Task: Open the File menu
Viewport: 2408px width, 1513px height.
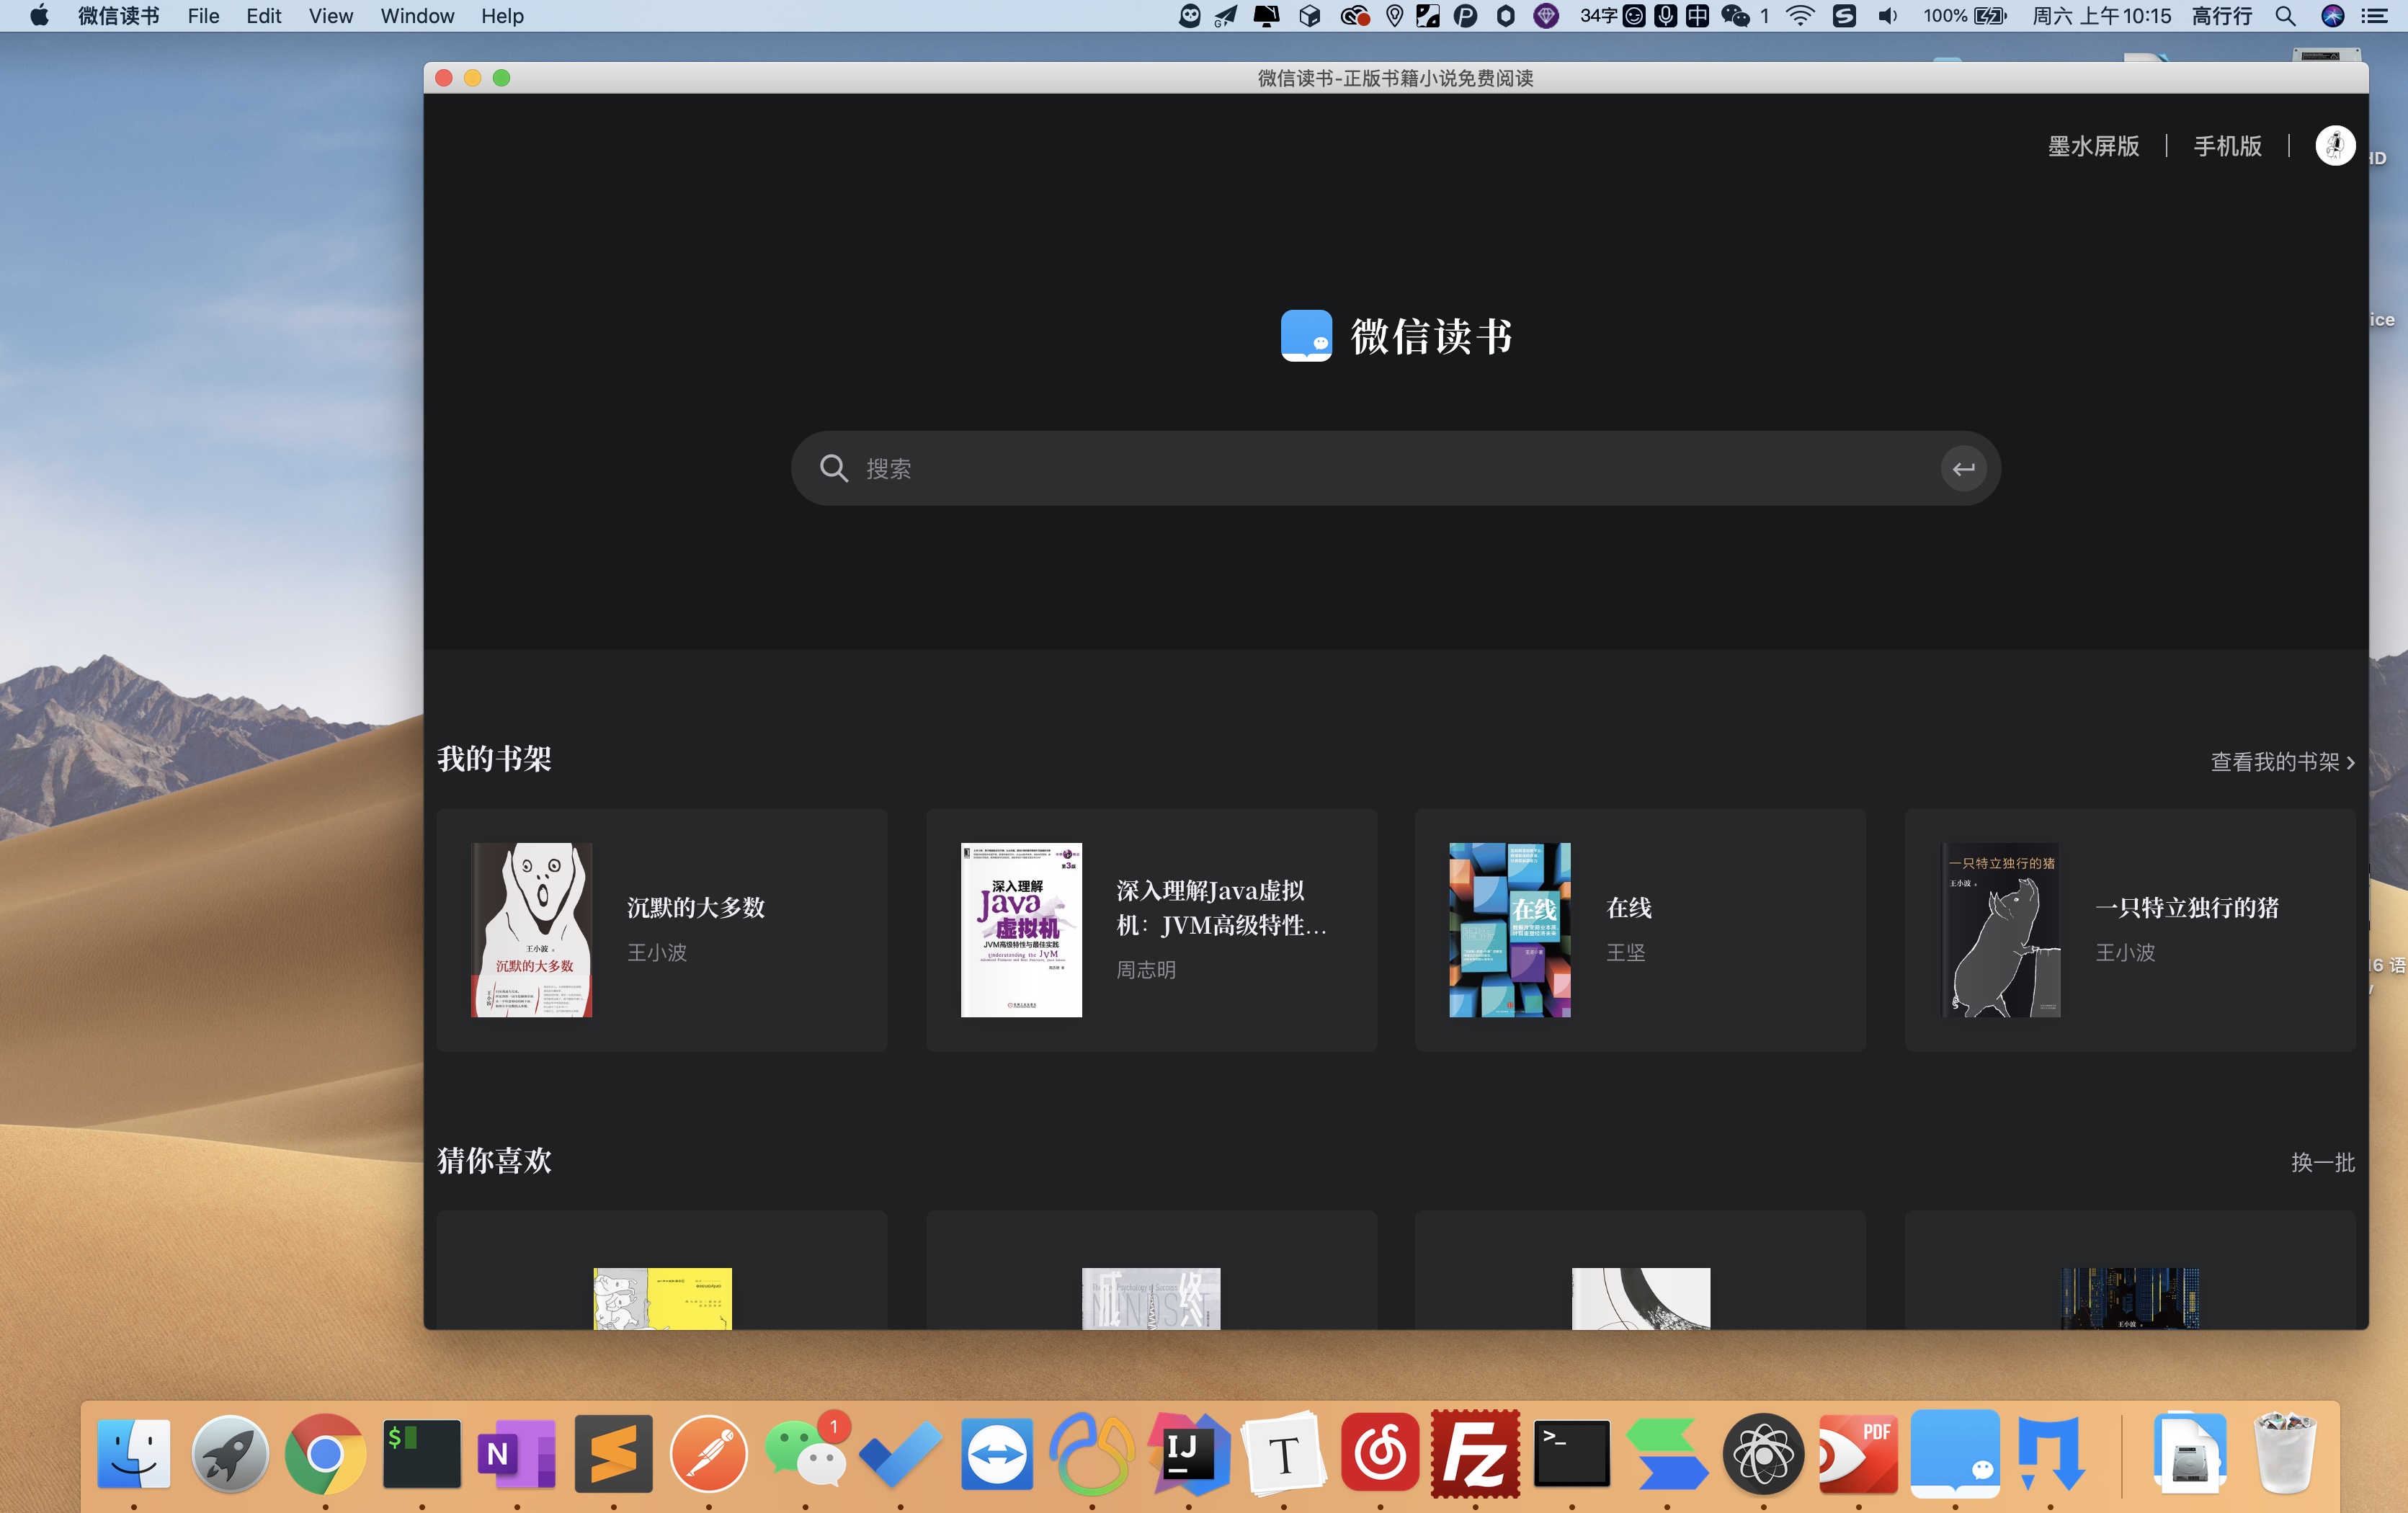Action: click(203, 16)
